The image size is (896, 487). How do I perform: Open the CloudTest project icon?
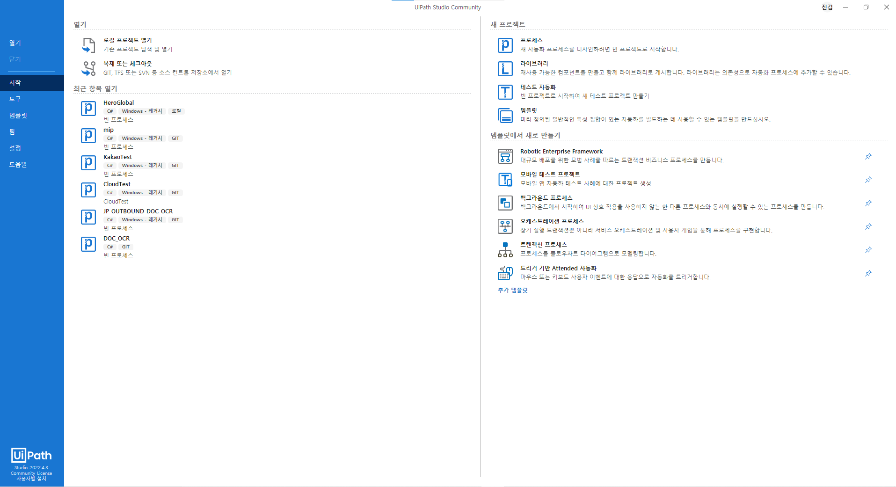[x=88, y=190]
